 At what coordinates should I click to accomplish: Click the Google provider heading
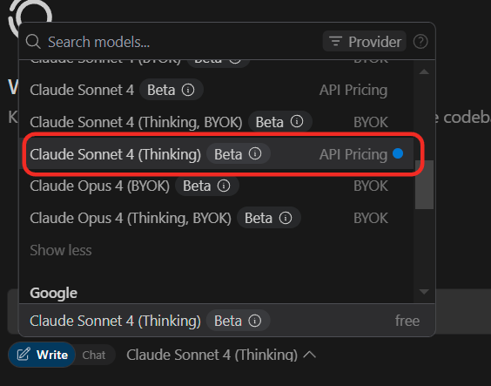point(54,294)
